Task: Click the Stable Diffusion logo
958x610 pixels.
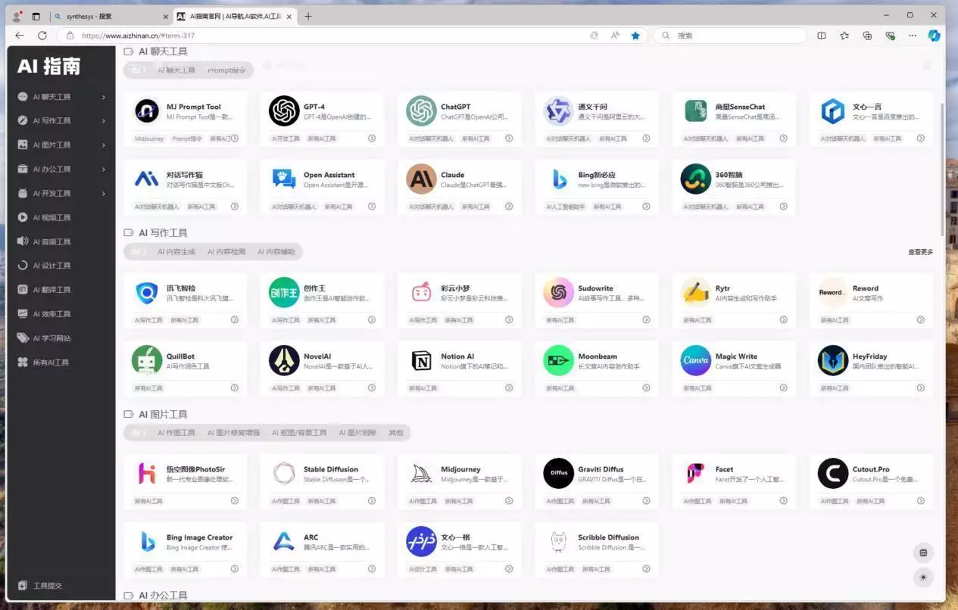Action: point(284,473)
